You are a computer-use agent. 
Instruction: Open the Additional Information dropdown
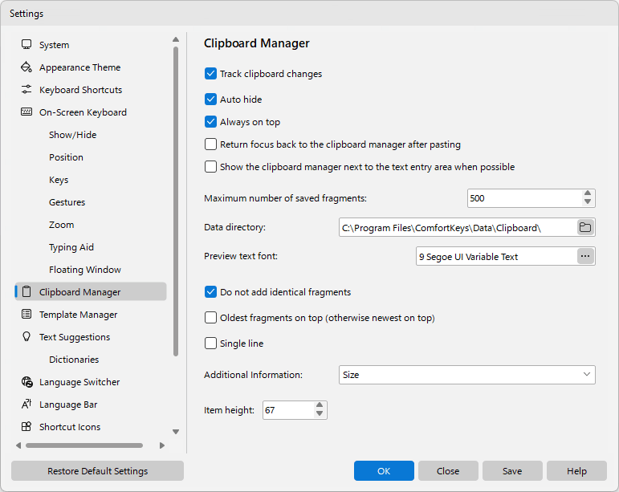tap(466, 375)
